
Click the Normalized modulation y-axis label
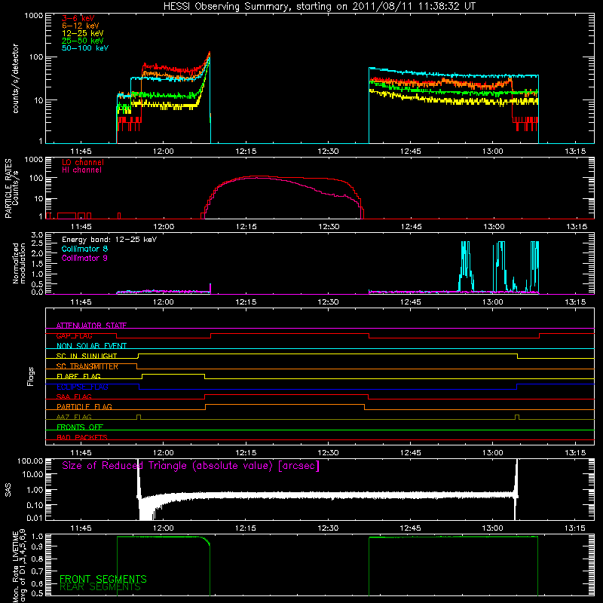tap(19, 263)
